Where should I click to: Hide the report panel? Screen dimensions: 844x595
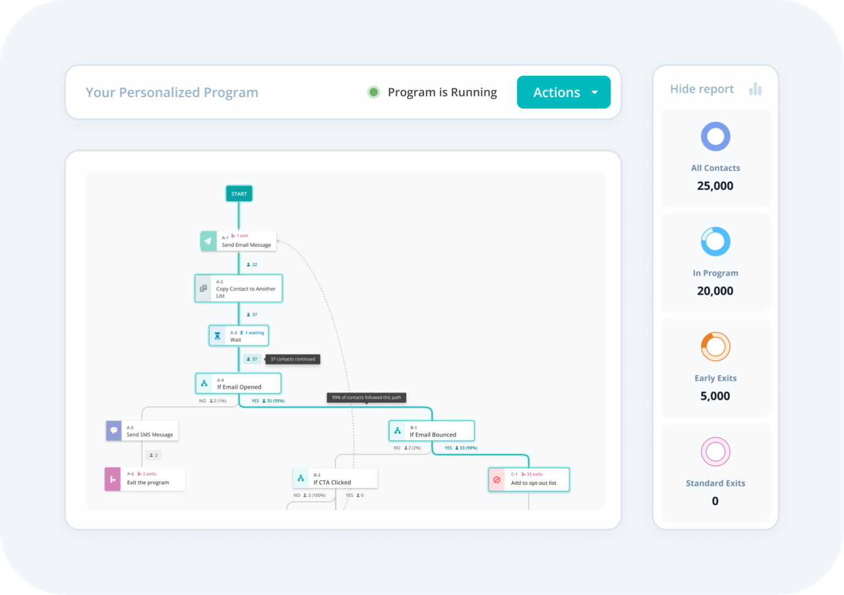click(x=702, y=88)
